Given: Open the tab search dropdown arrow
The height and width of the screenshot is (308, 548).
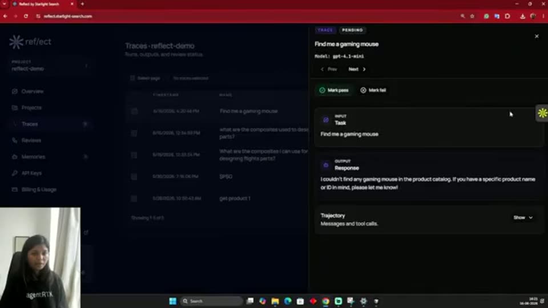Looking at the screenshot, I should tap(4, 4).
